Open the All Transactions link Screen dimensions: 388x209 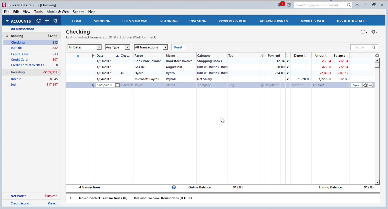click(22, 29)
